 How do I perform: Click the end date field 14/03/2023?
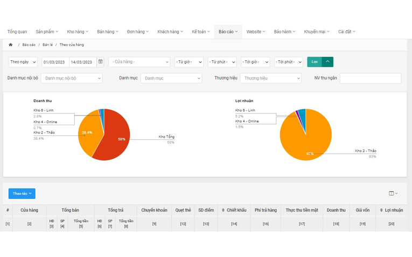[83, 62]
